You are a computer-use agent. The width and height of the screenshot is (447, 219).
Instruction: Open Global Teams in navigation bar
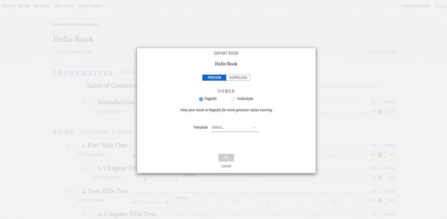89,6
